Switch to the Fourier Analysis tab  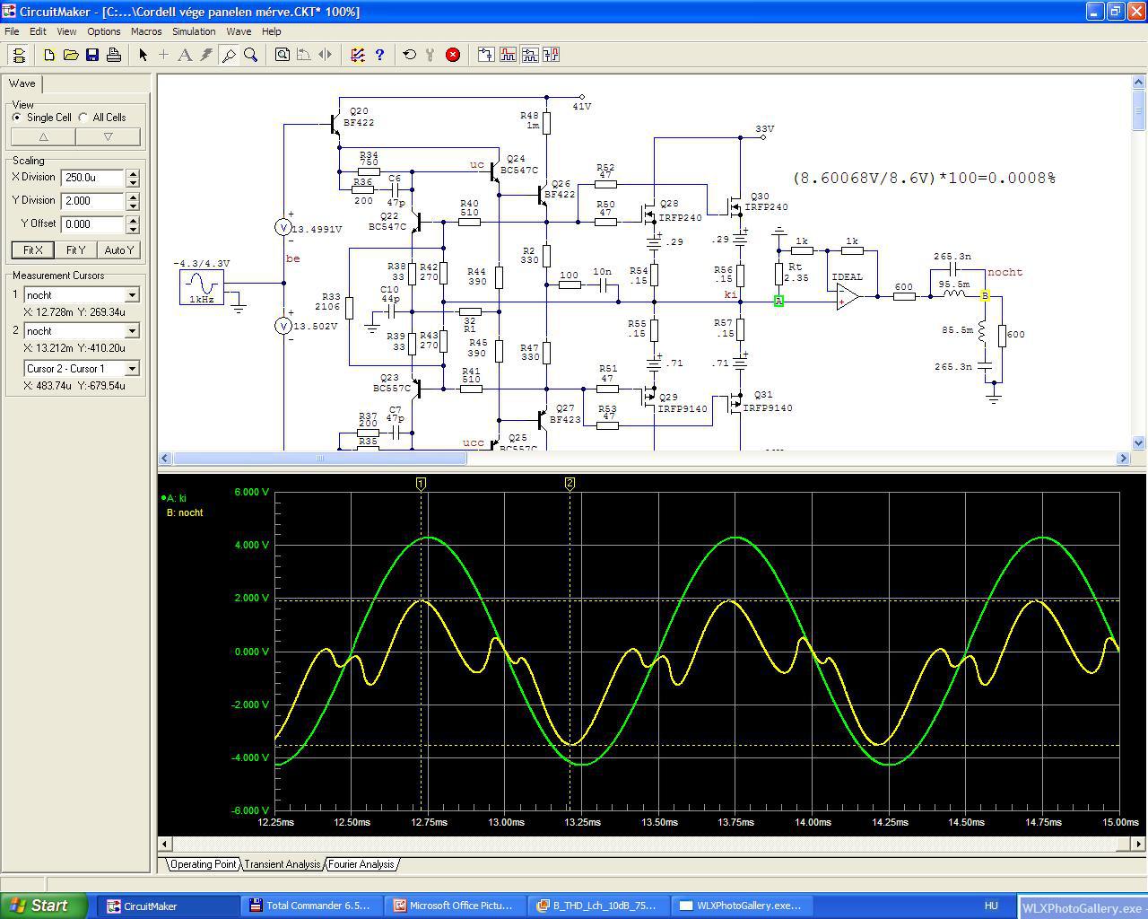[x=361, y=864]
